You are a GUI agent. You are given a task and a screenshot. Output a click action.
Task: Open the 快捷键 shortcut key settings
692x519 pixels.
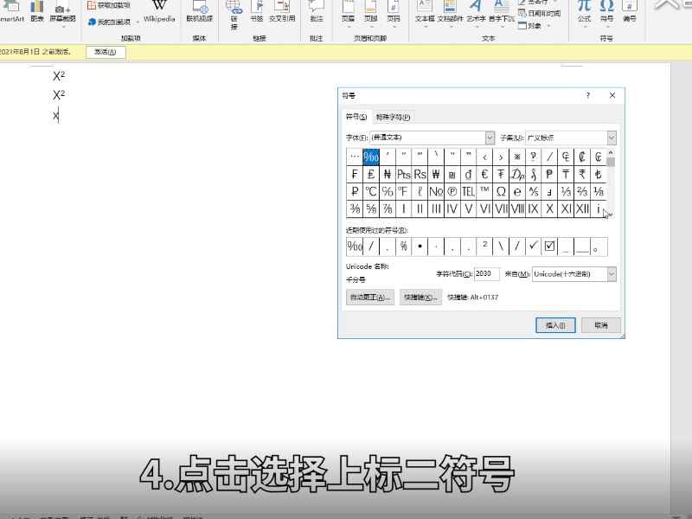click(x=420, y=297)
